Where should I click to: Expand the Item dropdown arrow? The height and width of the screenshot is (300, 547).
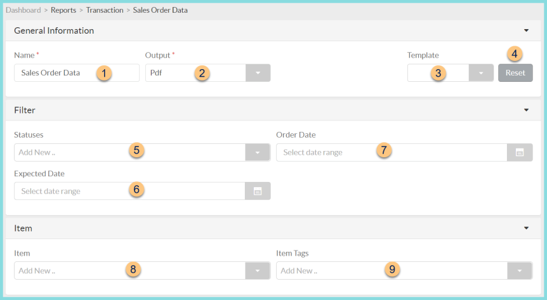click(258, 271)
